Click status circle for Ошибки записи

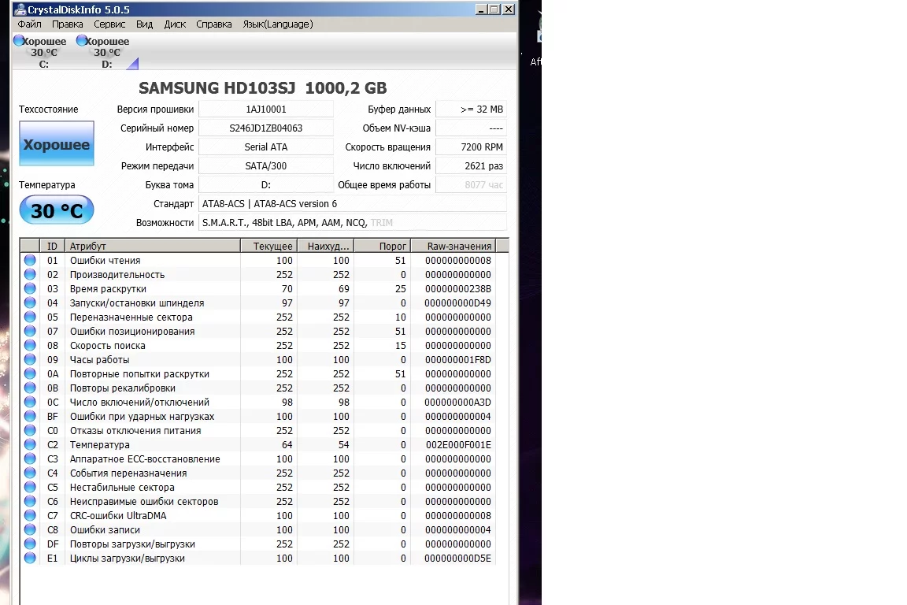[29, 529]
